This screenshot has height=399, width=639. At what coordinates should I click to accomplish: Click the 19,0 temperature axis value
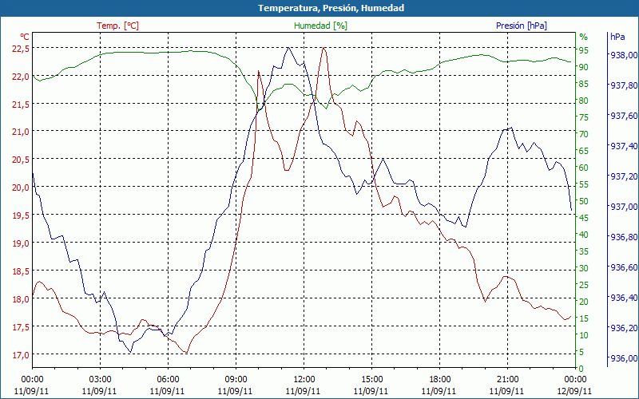(20, 243)
